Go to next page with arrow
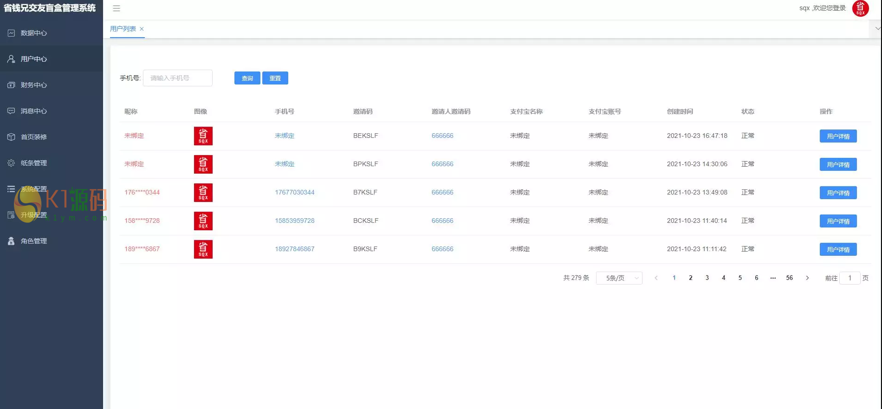The width and height of the screenshot is (882, 409). pyautogui.click(x=807, y=278)
